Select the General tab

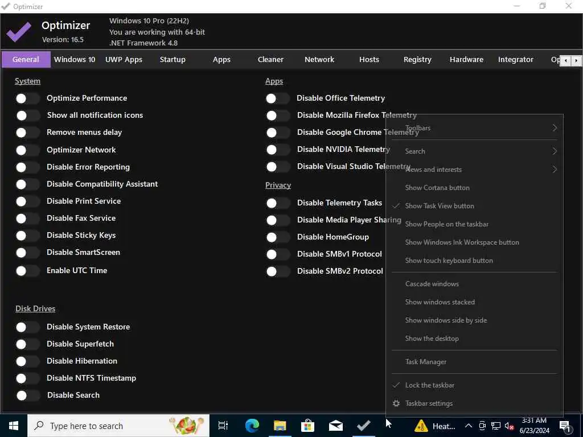[26, 59]
